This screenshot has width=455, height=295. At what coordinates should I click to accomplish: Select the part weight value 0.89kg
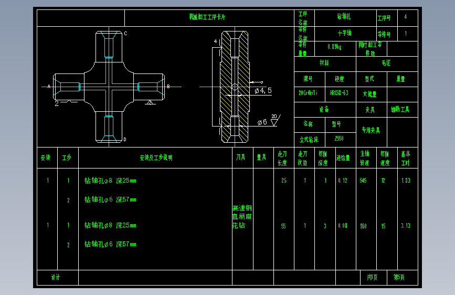(334, 47)
